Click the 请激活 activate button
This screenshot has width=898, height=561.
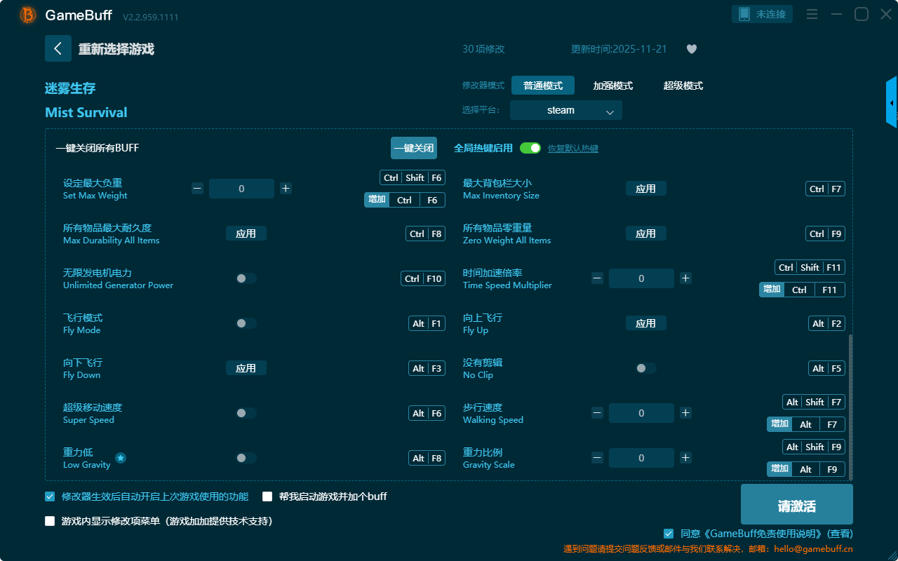pos(796,504)
